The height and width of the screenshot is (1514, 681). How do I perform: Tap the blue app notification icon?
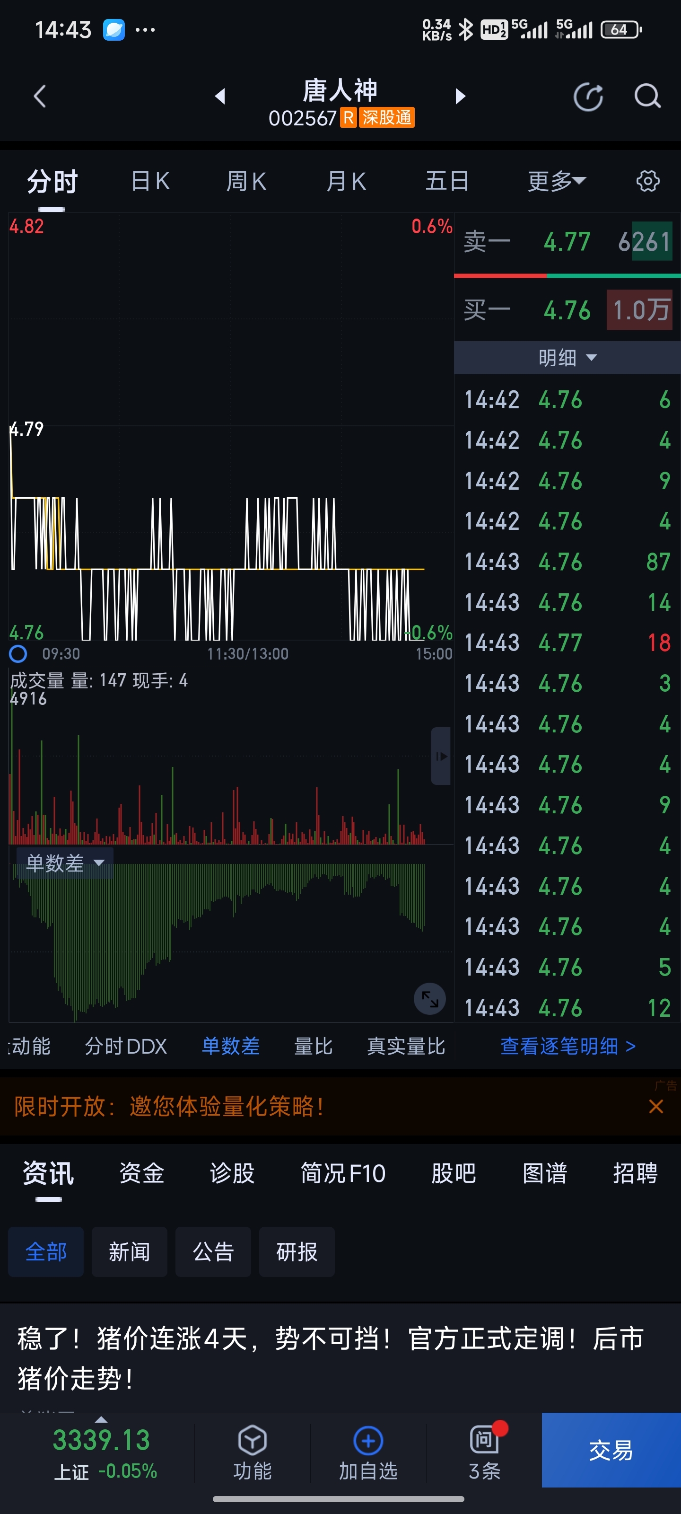(113, 29)
